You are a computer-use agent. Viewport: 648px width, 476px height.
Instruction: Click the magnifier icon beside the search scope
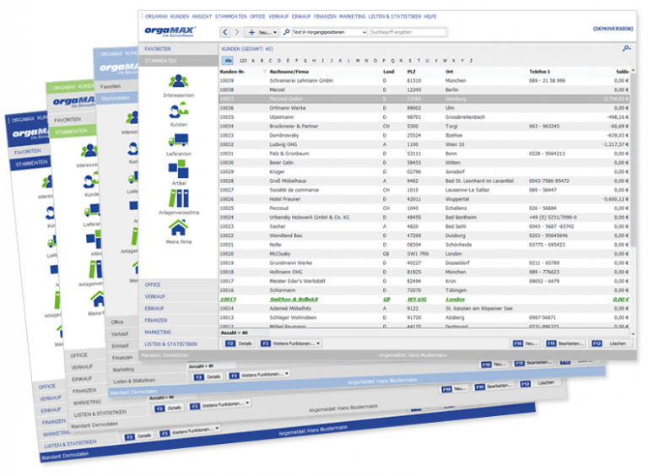click(x=286, y=32)
